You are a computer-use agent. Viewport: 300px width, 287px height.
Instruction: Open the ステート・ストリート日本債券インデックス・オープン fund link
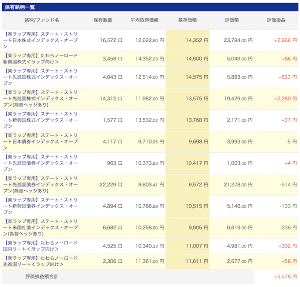click(x=41, y=141)
